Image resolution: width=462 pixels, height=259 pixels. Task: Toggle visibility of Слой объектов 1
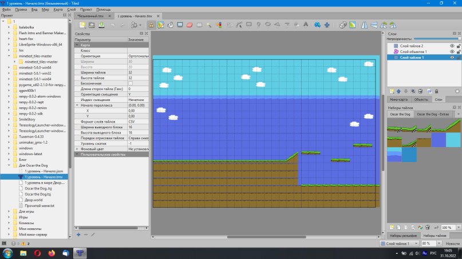click(x=452, y=52)
